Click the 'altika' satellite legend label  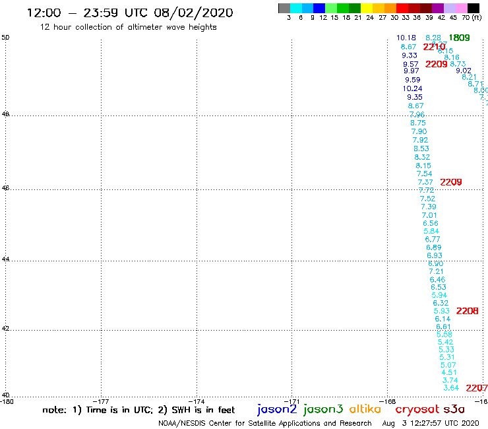365,409
